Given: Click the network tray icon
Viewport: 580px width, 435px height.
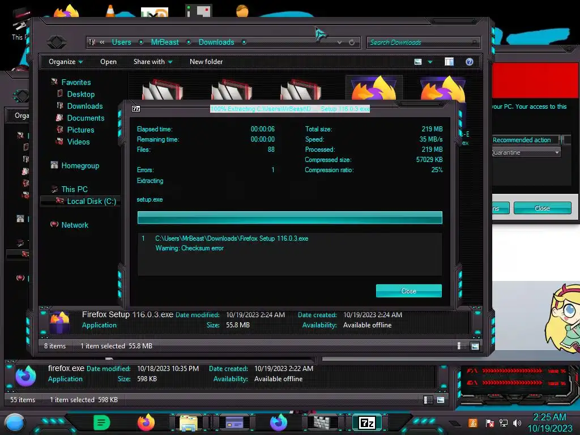Looking at the screenshot, I should (x=504, y=423).
